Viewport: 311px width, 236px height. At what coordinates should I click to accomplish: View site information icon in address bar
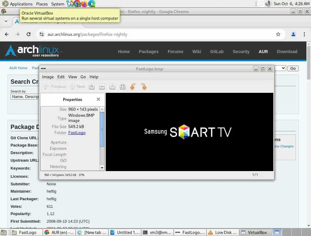(41, 34)
